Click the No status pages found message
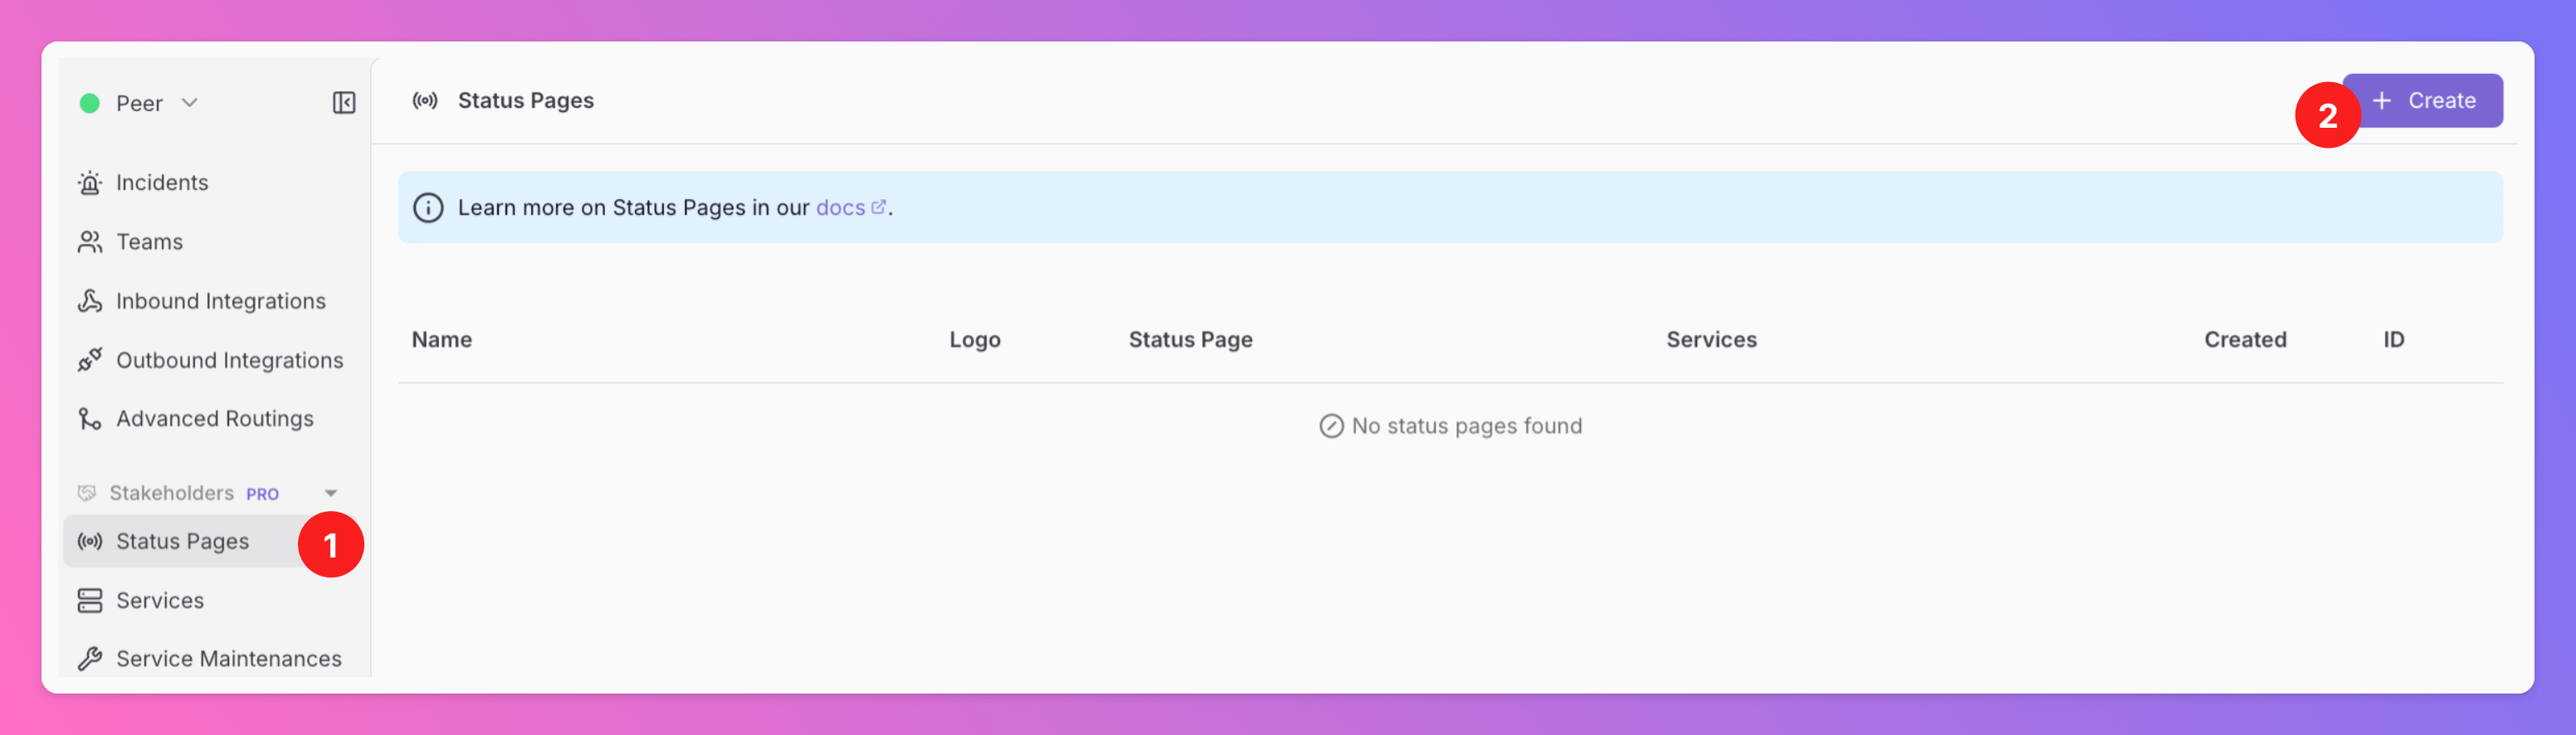 pos(1466,426)
